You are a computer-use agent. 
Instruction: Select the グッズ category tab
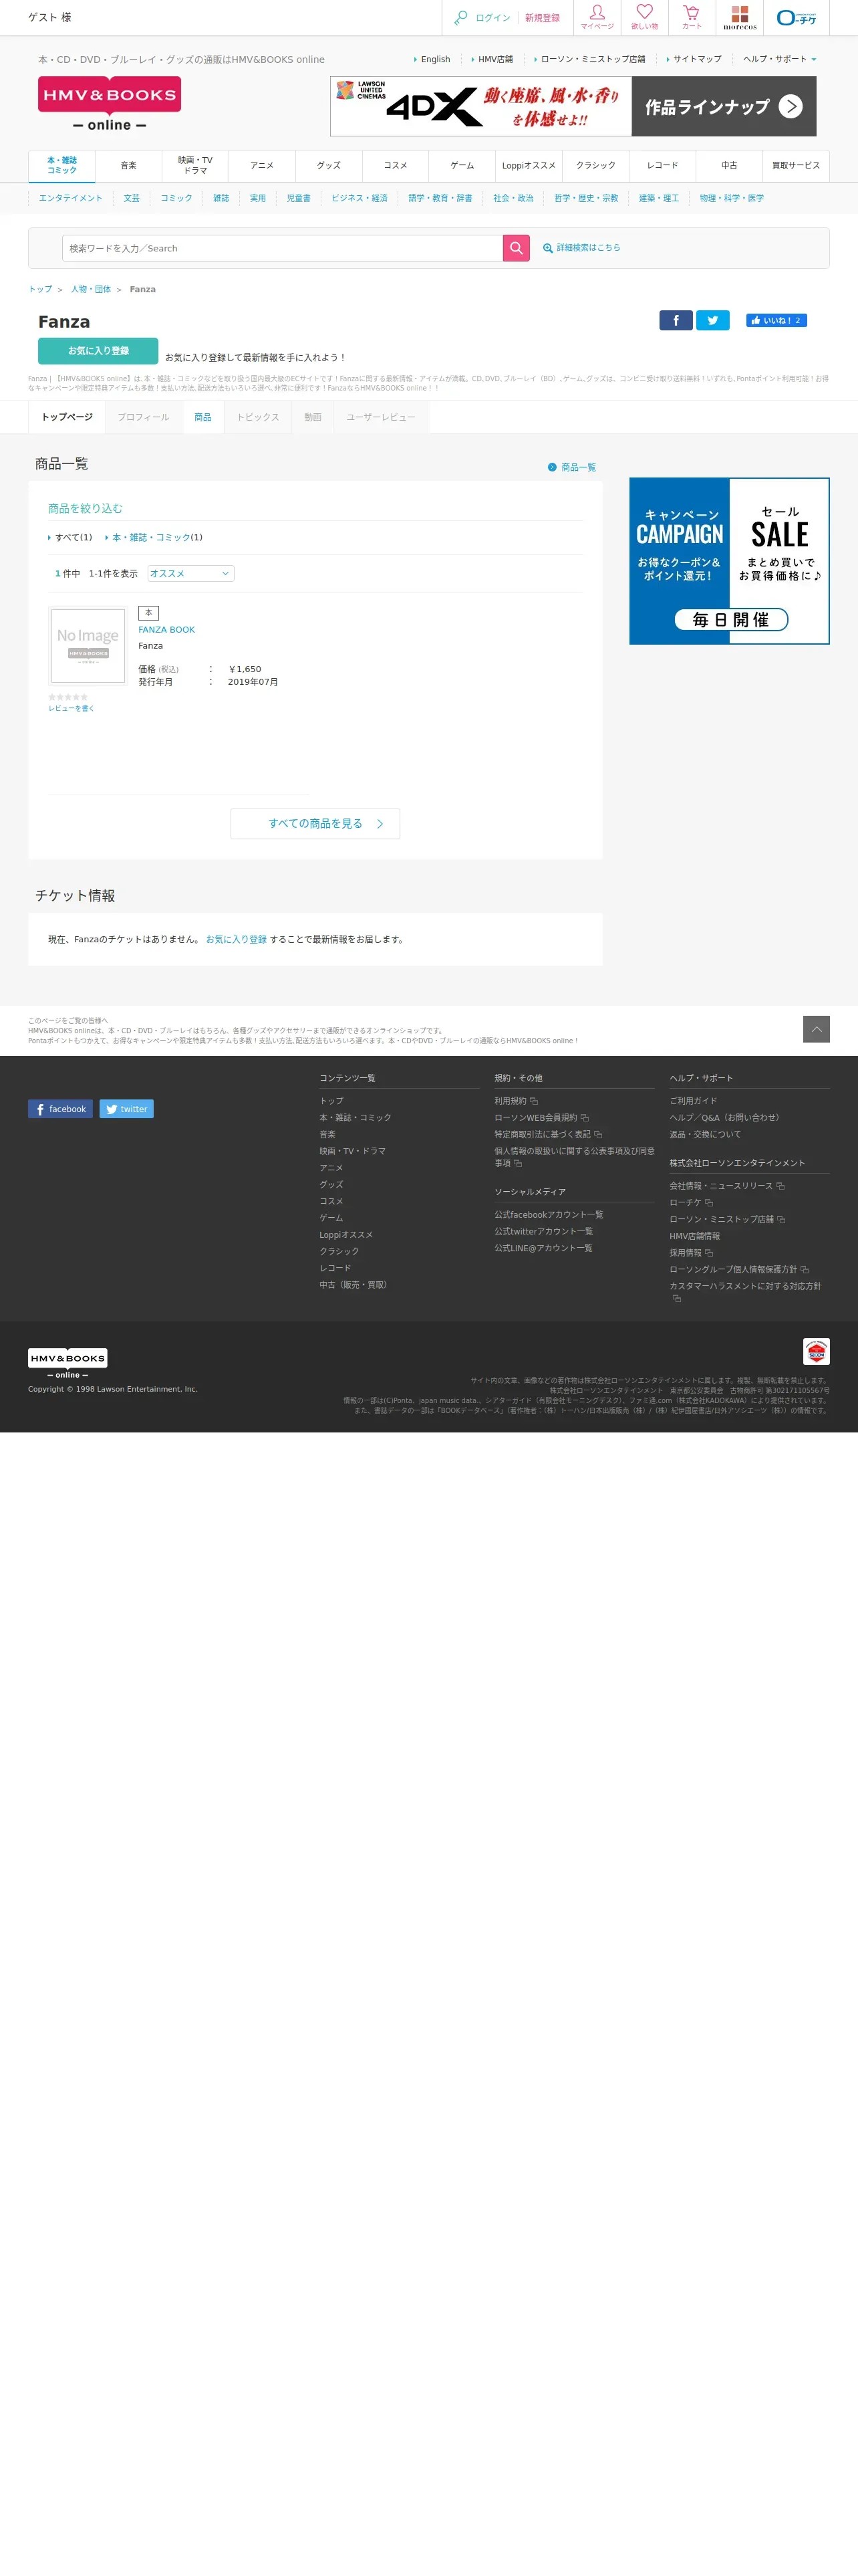(x=329, y=166)
